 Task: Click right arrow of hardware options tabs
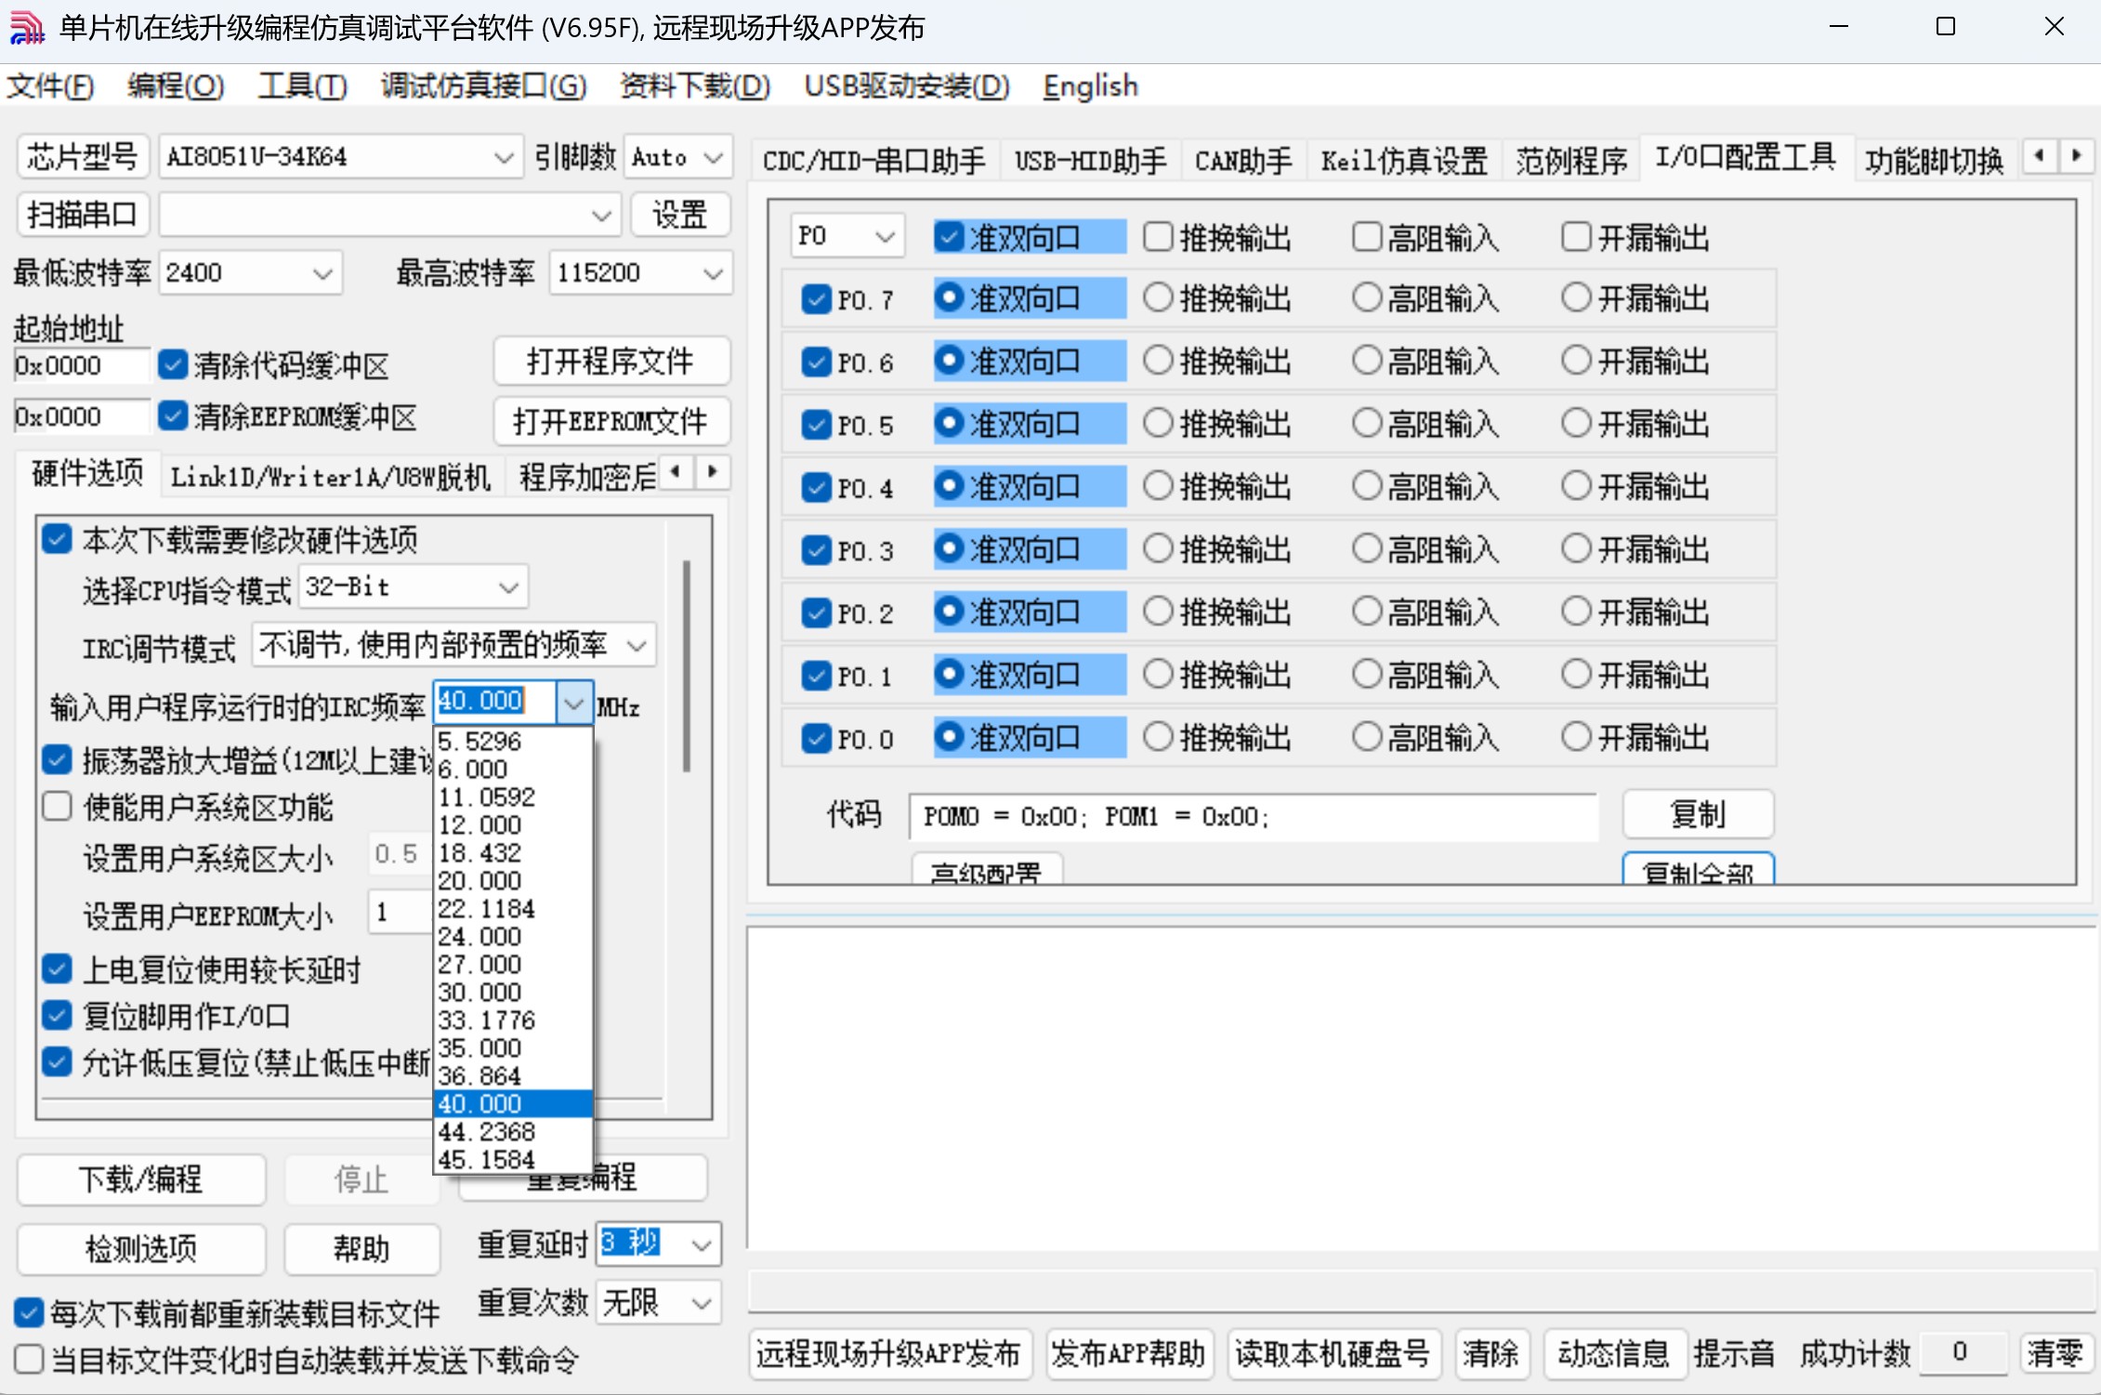713,472
